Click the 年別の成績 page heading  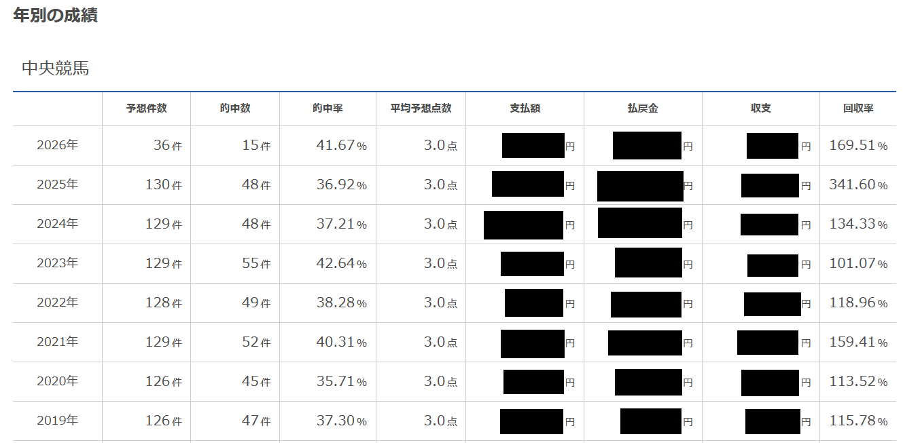click(x=55, y=16)
